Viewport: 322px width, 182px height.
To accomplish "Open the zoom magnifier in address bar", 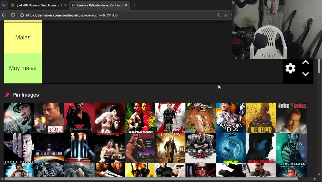I will pyautogui.click(x=219, y=15).
